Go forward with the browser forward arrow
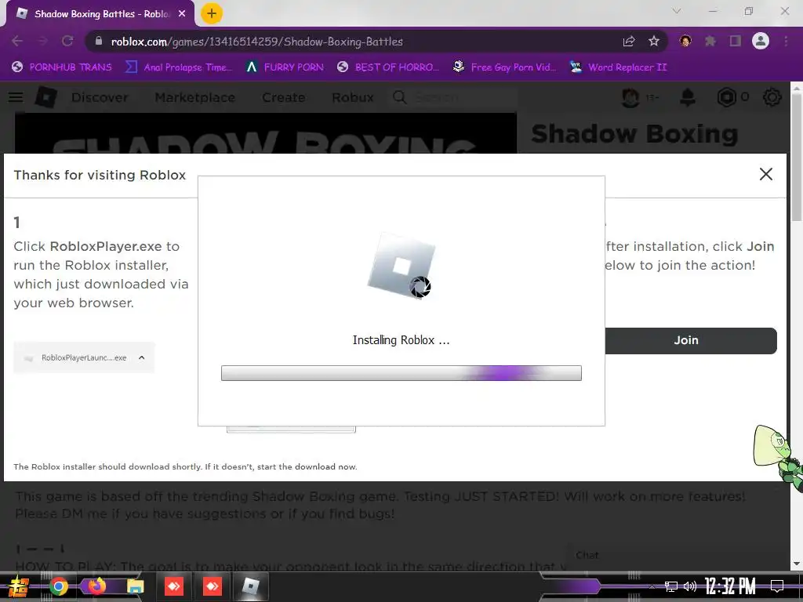This screenshot has width=803, height=602. [42, 41]
